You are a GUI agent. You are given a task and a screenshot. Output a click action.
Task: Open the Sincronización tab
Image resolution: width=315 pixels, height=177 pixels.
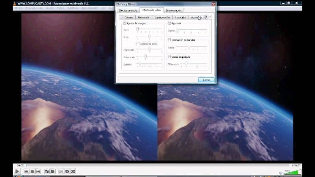coord(173,11)
